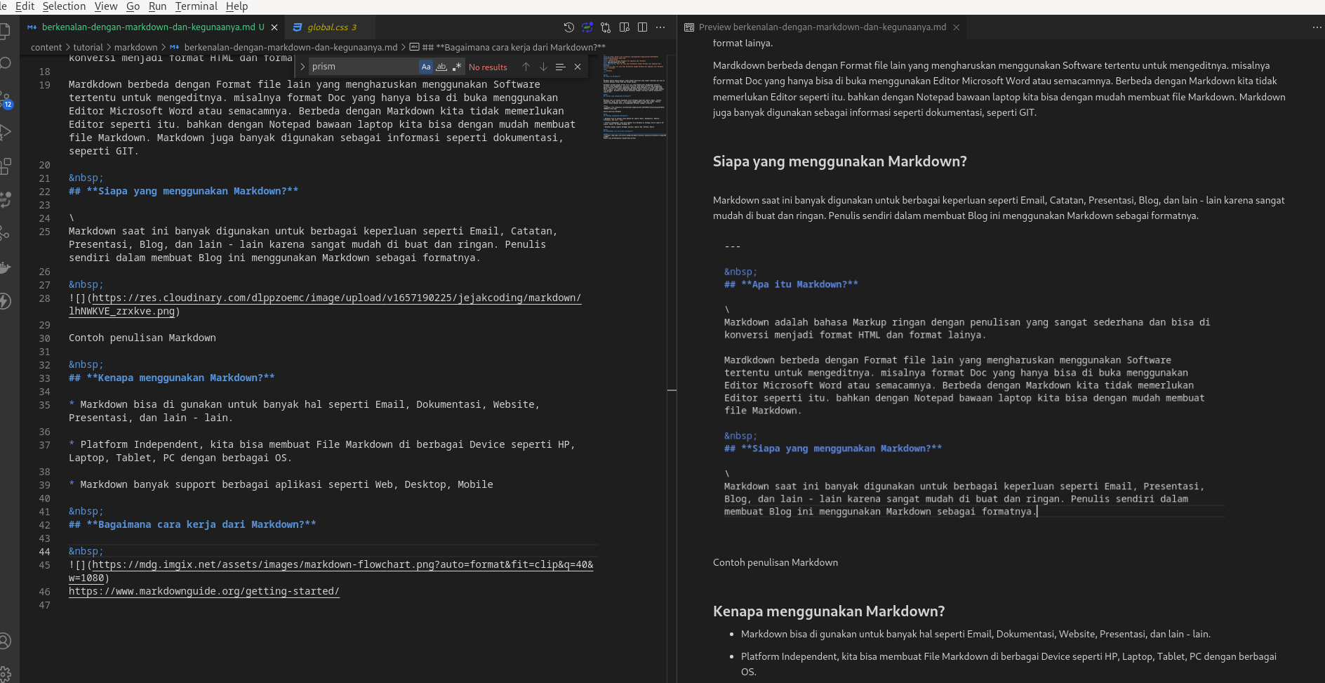
Task: Toggle Match Case in the find widget
Action: (426, 66)
